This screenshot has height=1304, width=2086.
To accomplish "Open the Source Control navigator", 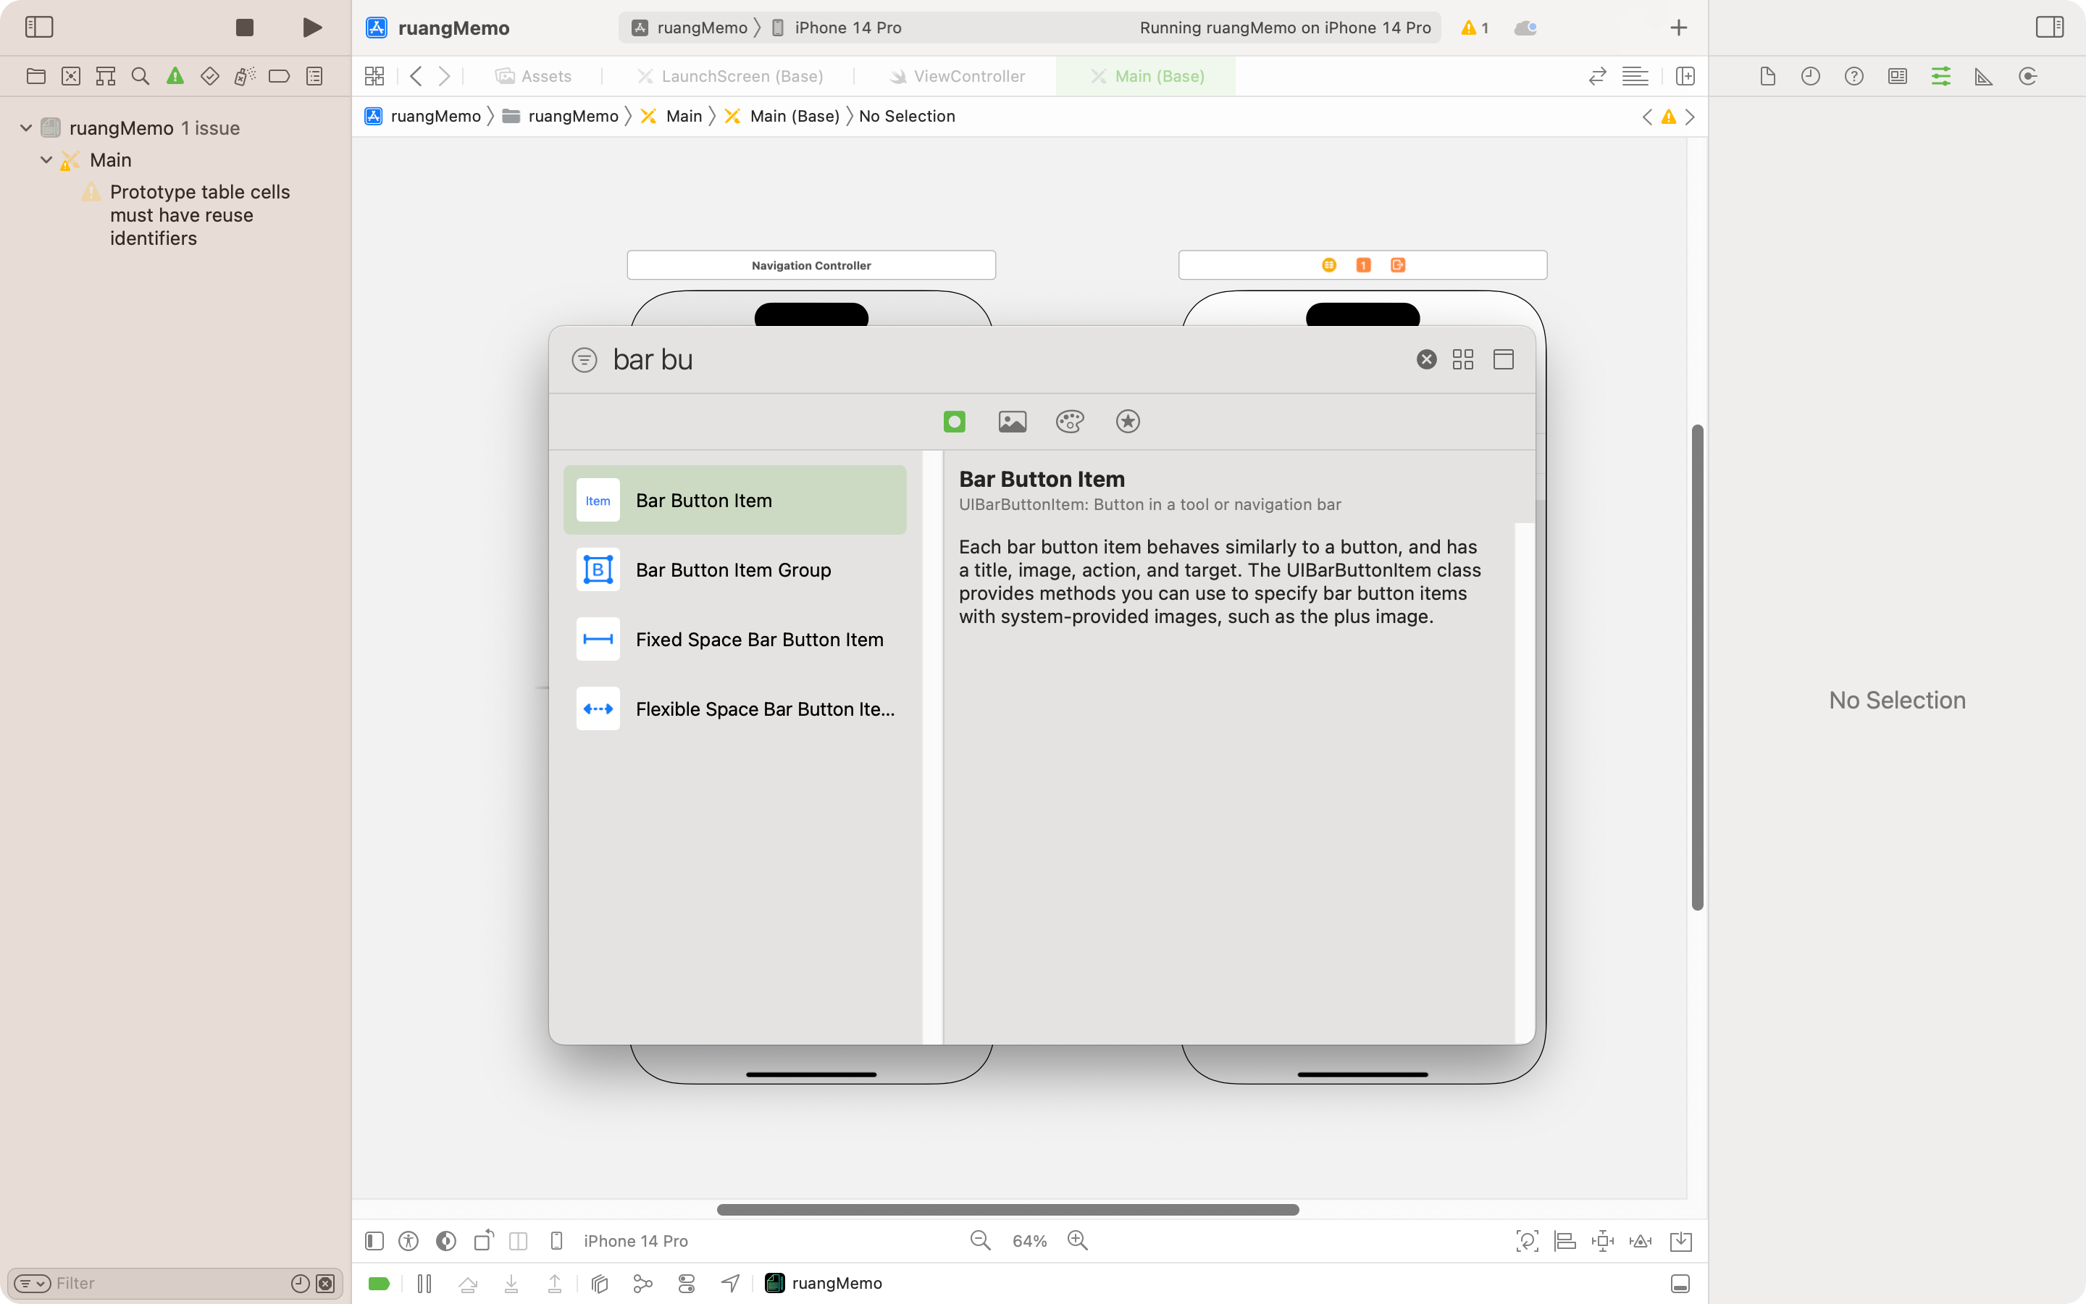I will (x=71, y=77).
